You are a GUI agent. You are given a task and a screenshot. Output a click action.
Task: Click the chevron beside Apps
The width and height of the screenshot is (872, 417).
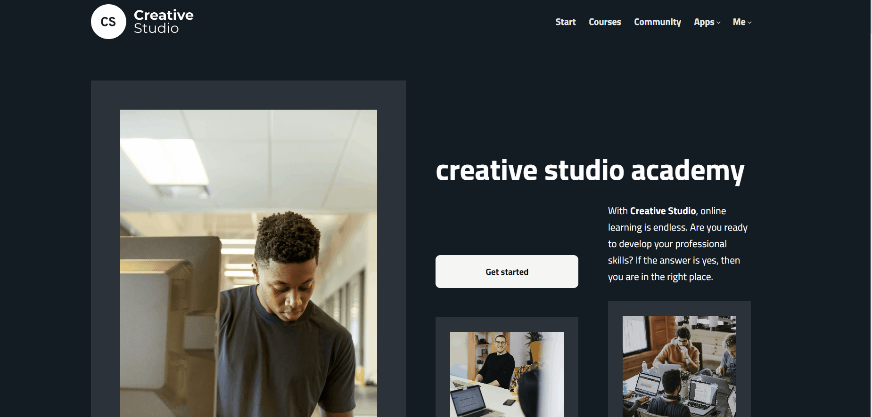[718, 23]
